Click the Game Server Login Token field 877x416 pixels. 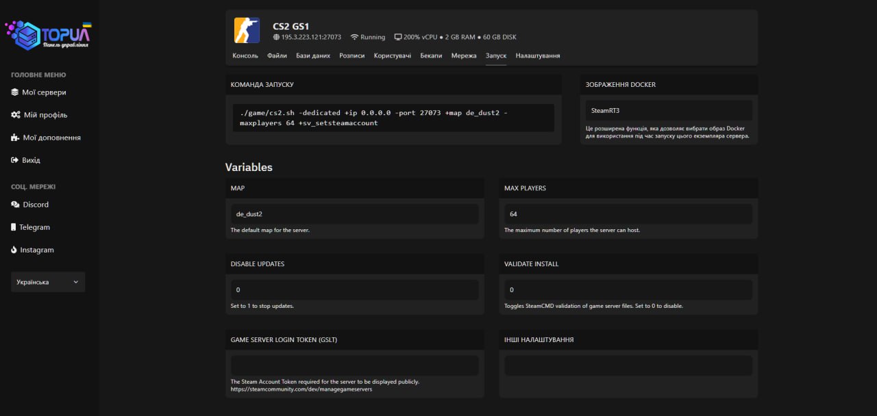tap(354, 365)
